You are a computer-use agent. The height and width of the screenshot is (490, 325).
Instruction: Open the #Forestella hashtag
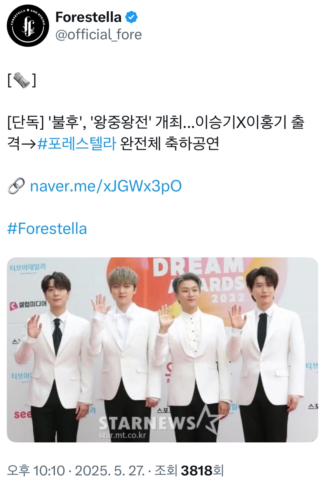pos(47,228)
